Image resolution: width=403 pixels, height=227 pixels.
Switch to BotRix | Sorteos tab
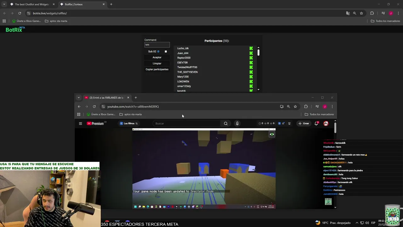pyautogui.click(x=82, y=4)
